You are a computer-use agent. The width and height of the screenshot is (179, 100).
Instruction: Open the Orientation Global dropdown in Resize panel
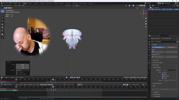pos(23,70)
